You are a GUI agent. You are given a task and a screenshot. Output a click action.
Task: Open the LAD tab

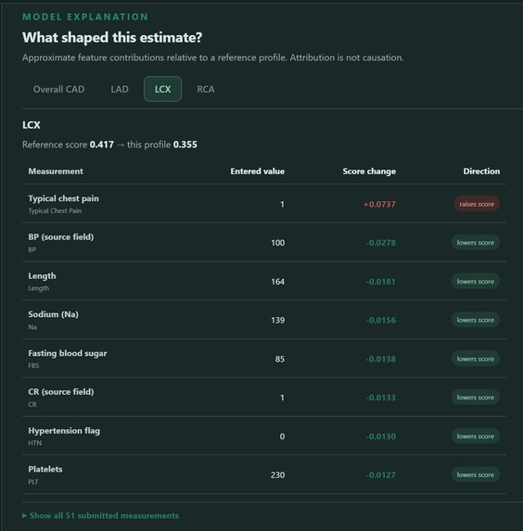[120, 89]
